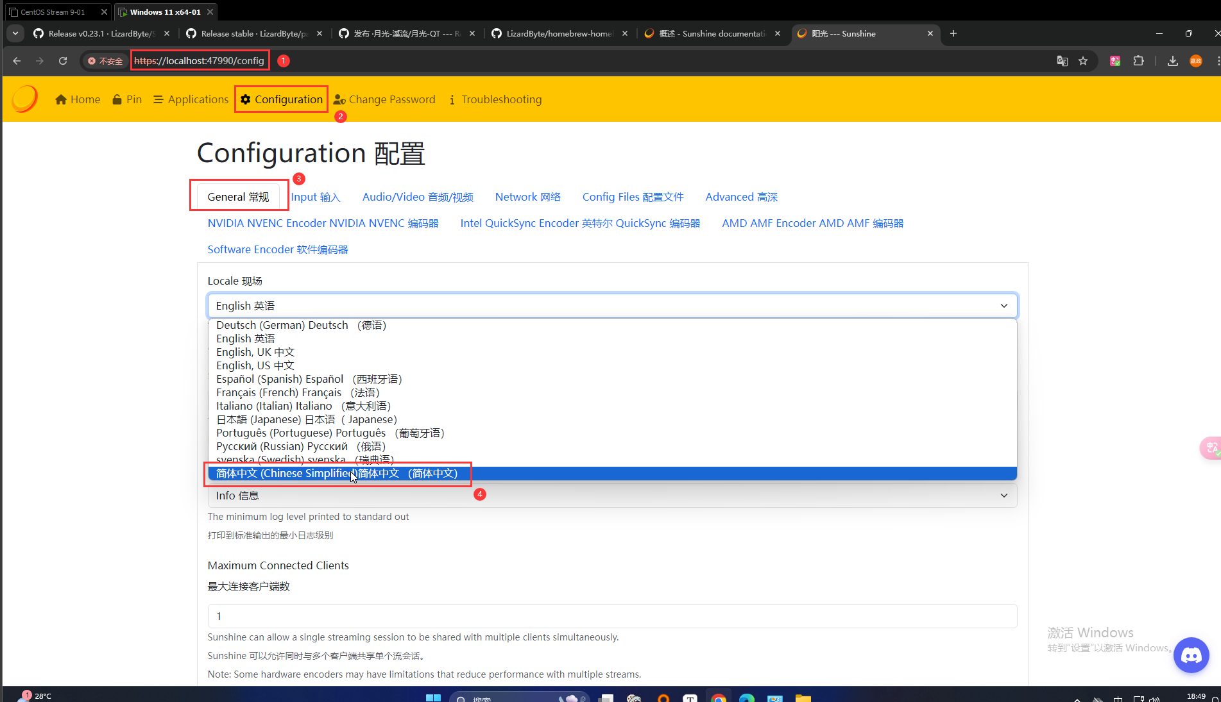Close the LizardByte/homebrew-homebrew tab
This screenshot has height=702, width=1221.
point(625,33)
